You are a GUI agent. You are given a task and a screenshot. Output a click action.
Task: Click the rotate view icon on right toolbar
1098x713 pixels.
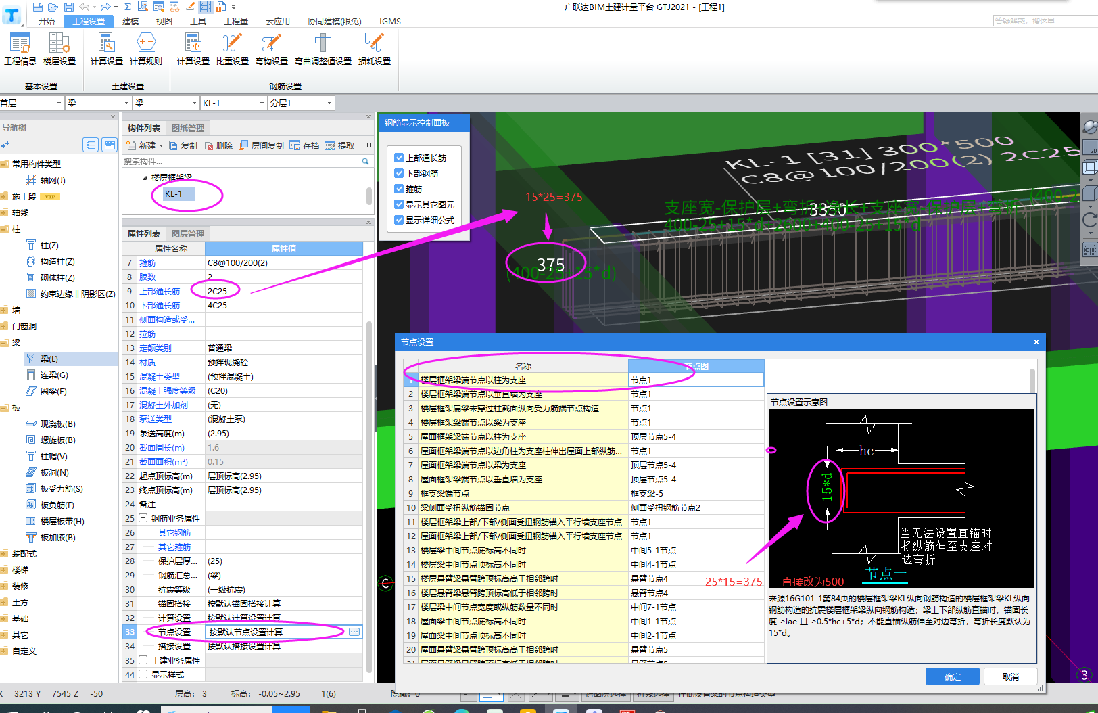click(x=1089, y=219)
